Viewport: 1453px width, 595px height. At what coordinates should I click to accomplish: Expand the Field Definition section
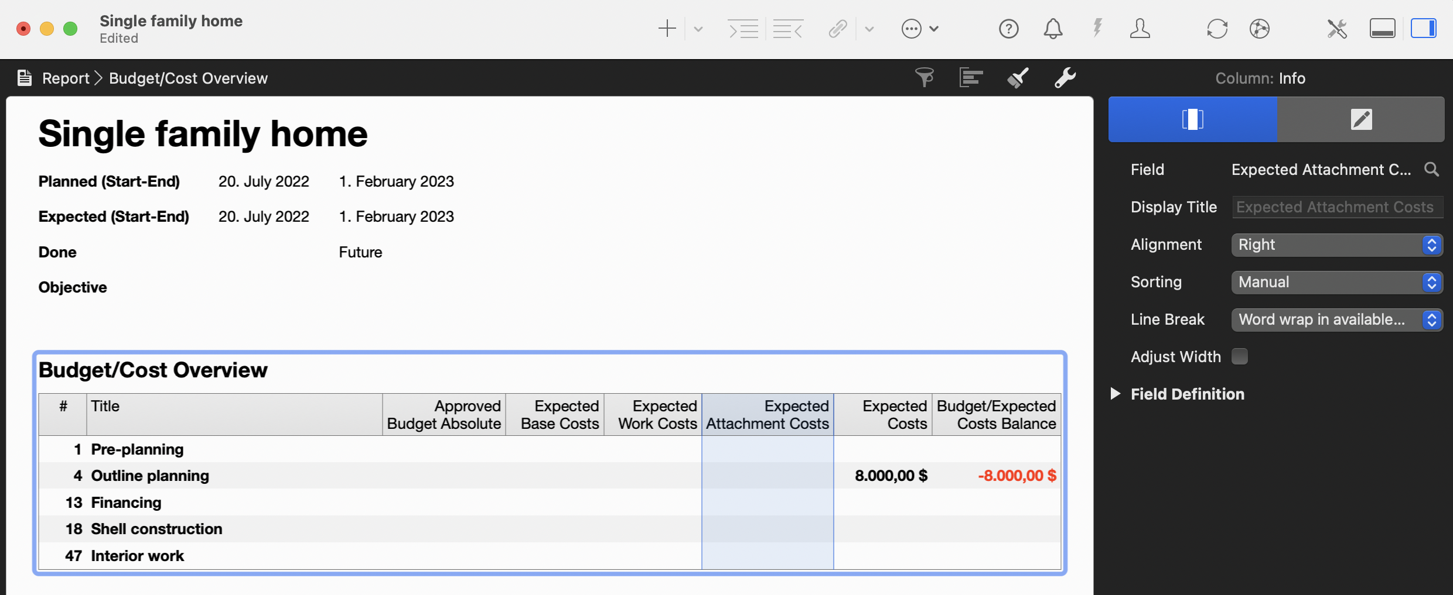(x=1116, y=394)
